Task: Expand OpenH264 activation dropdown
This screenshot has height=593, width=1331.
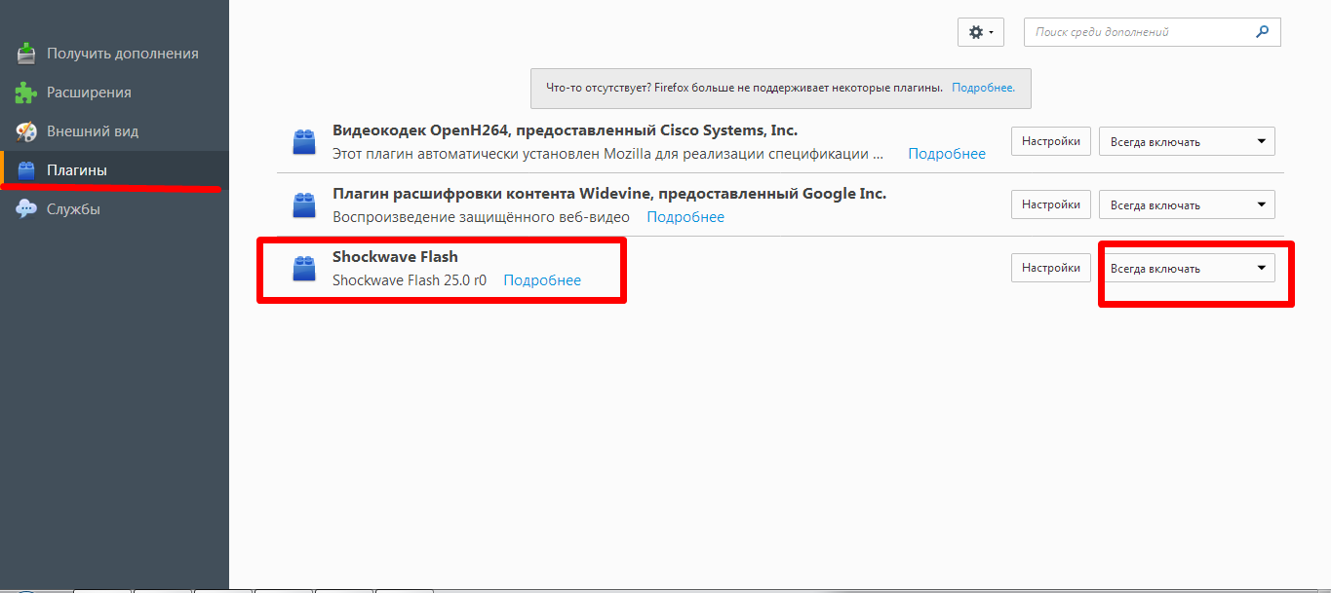Action: [1187, 142]
